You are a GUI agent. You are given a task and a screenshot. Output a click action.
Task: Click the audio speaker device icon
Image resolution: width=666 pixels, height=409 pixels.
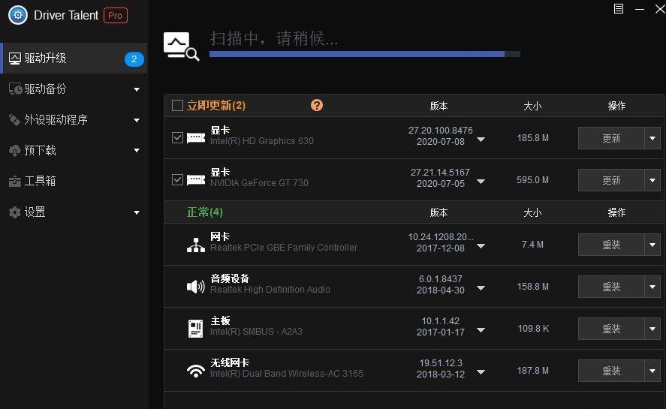(x=196, y=287)
